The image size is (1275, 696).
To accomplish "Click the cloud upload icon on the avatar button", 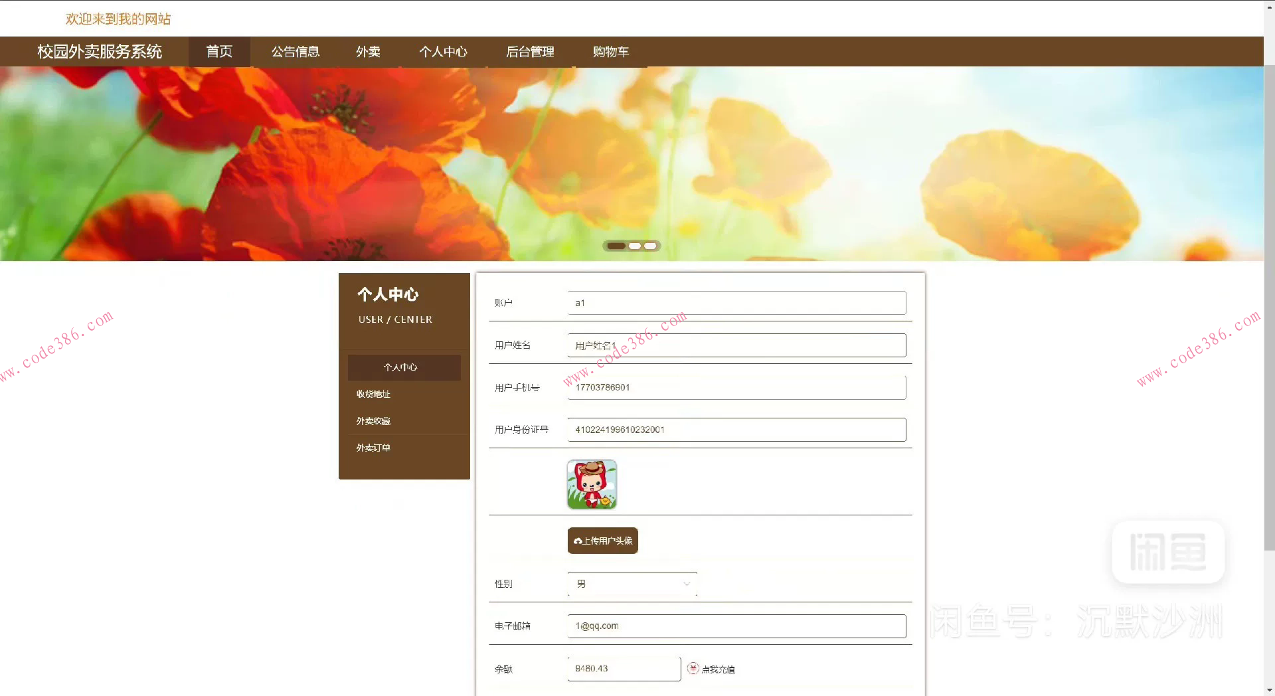I will 577,541.
